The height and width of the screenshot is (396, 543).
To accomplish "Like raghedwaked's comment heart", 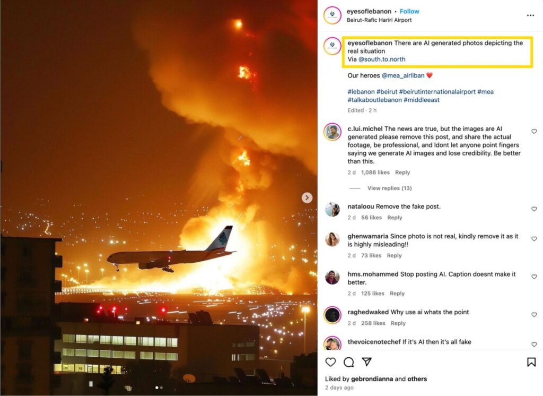I will [534, 315].
